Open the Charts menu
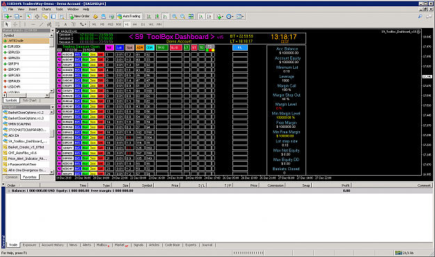 tap(47, 9)
